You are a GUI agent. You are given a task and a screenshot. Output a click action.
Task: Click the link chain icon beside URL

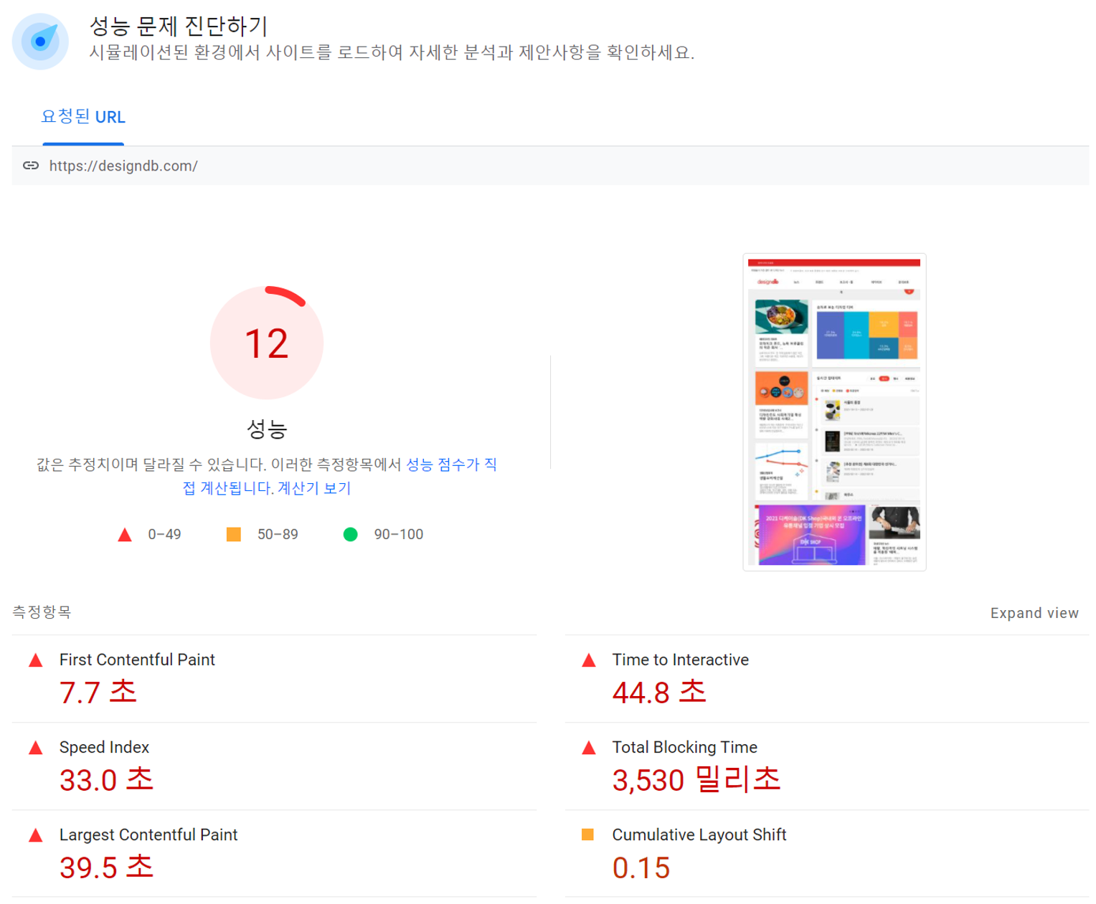(x=31, y=166)
